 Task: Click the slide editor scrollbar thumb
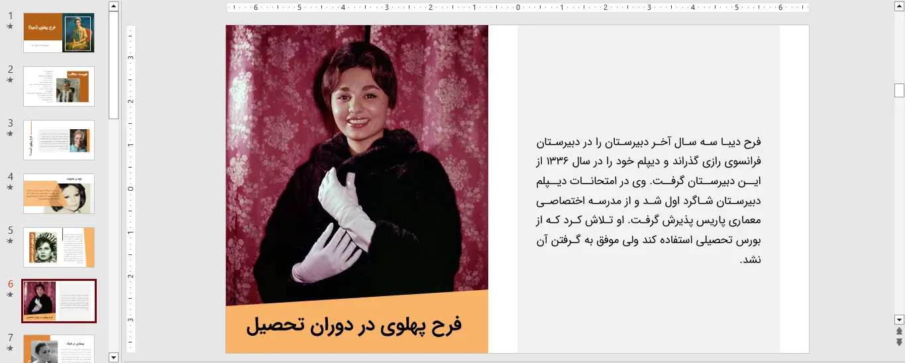899,91
